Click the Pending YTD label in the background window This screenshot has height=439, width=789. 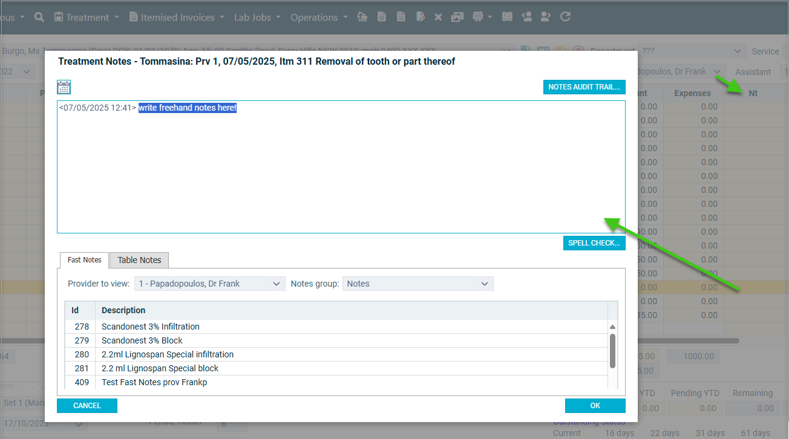pos(695,393)
